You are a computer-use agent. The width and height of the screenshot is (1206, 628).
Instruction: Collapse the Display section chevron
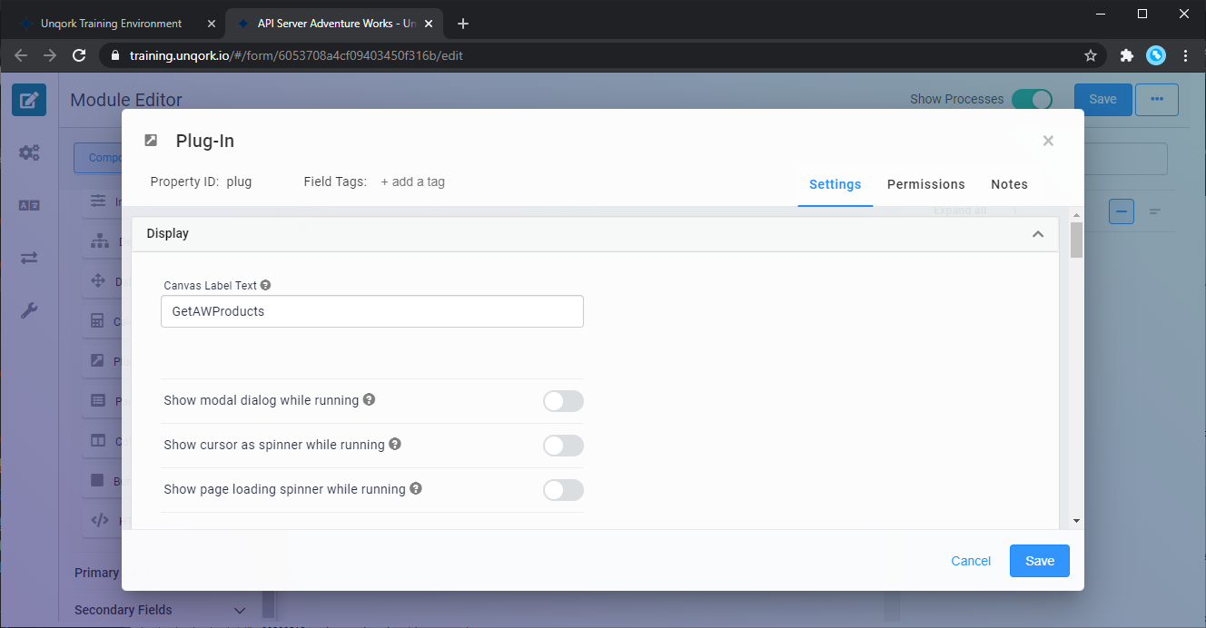pyautogui.click(x=1037, y=234)
